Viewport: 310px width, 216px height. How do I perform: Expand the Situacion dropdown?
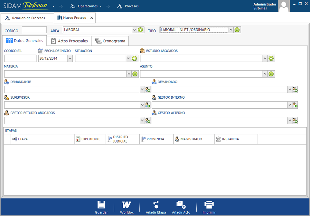tap(128, 58)
